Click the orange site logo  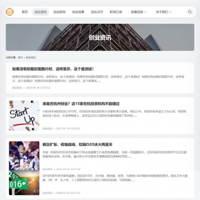[x=9, y=12]
